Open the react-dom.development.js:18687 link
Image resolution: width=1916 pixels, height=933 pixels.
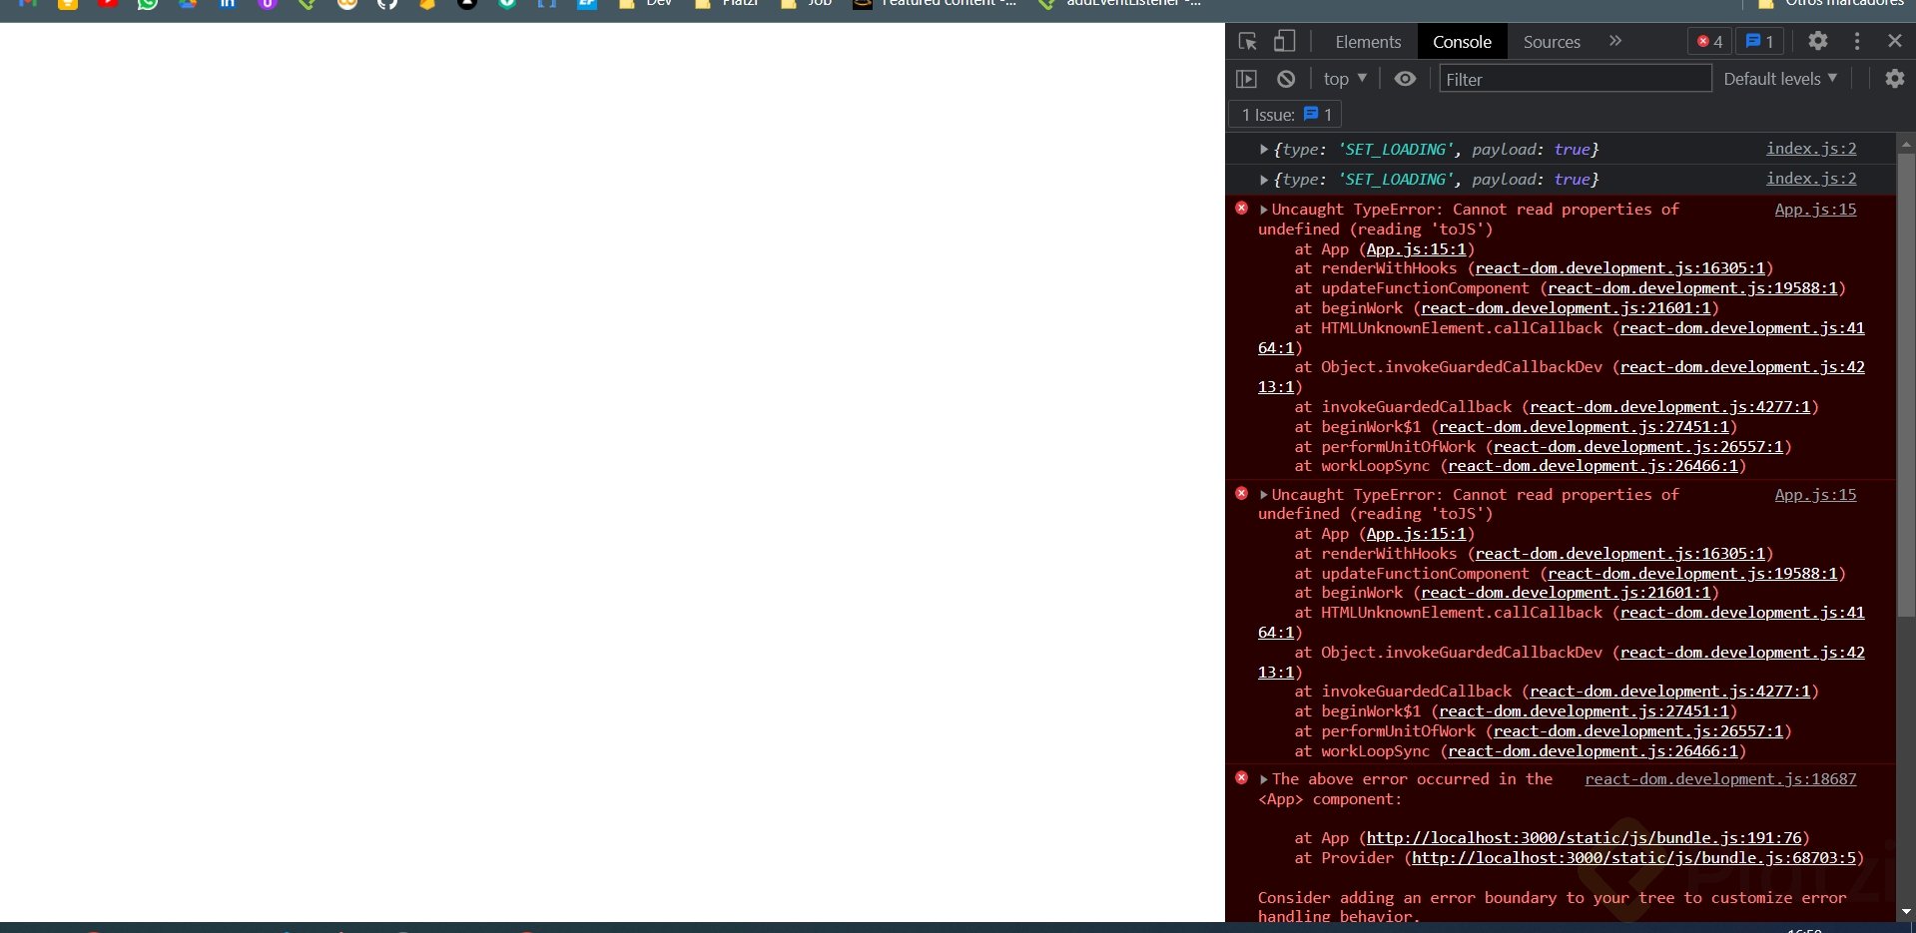coord(1720,779)
